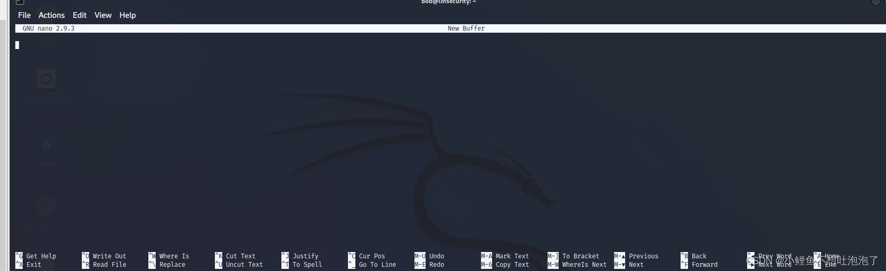The height and width of the screenshot is (271, 886).
Task: Click the 'Replace' shortcut label
Action: (x=172, y=265)
